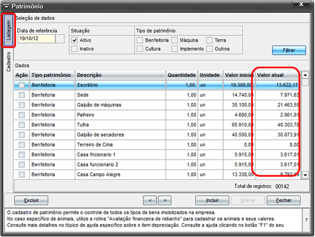Click the Unidade column header
The height and width of the screenshot is (237, 315).
point(210,75)
